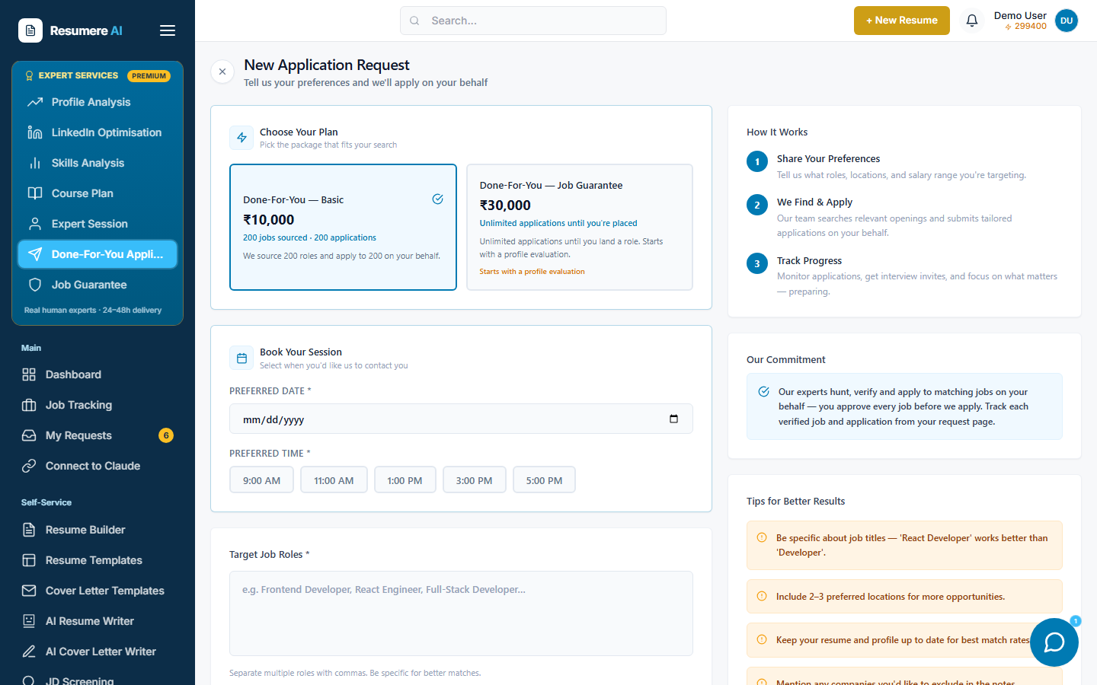
Task: Browse Resume Templates
Action: click(x=98, y=560)
